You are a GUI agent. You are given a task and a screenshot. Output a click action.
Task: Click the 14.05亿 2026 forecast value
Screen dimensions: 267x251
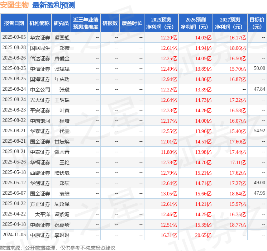pos(203,58)
